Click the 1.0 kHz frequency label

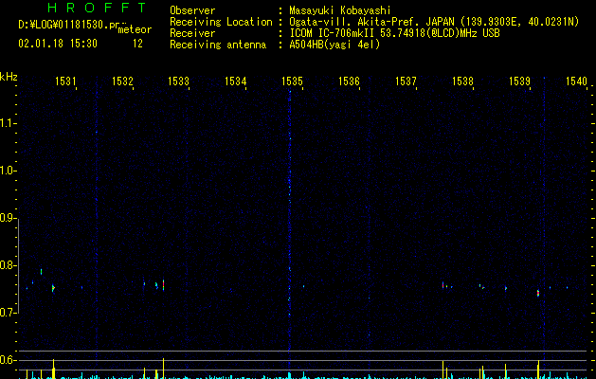pyautogui.click(x=8, y=171)
